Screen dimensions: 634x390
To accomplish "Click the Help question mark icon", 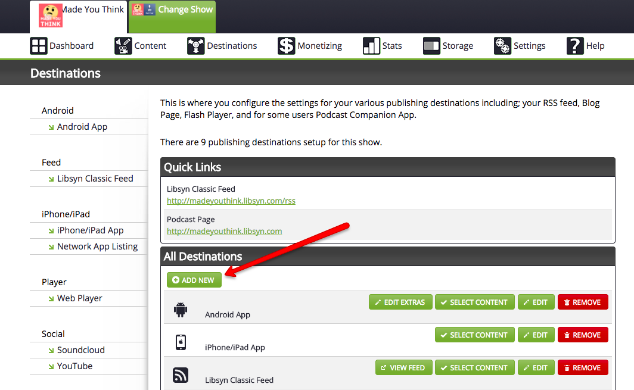I will [575, 46].
